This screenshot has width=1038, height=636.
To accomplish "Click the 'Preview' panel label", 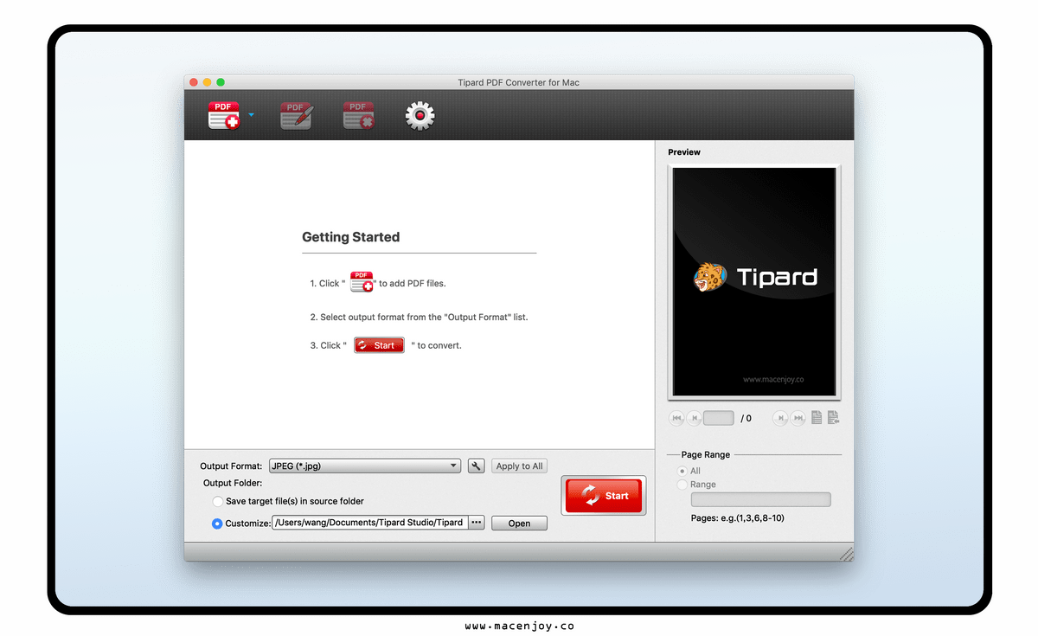I will point(684,152).
